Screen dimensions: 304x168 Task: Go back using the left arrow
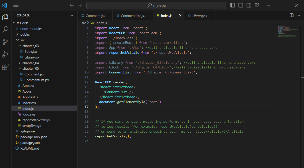(x=72, y=5)
